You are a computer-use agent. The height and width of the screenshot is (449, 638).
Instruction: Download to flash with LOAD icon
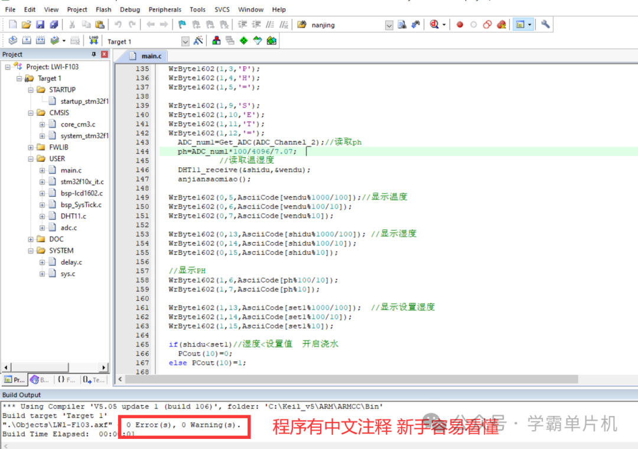tap(93, 40)
